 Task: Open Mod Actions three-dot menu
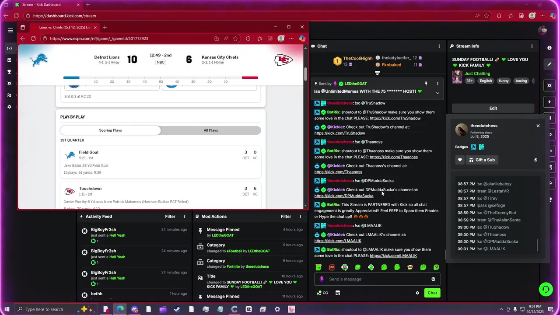[300, 217]
